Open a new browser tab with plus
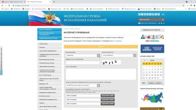This screenshot has width=196, height=110. coord(54,2)
